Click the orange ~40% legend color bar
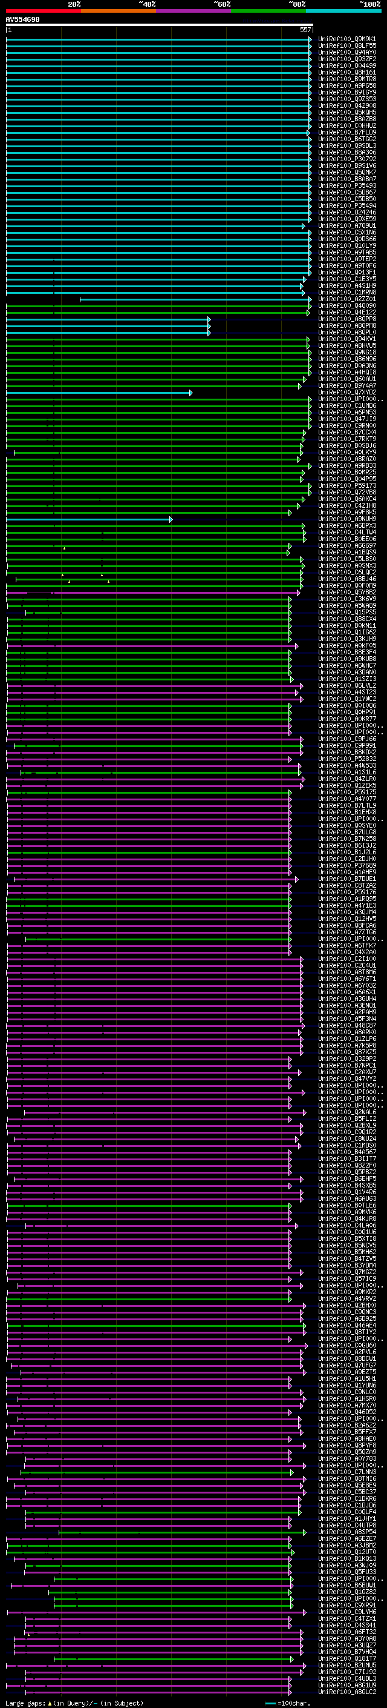Image resolution: width=387 pixels, height=1708 pixels. [118, 12]
